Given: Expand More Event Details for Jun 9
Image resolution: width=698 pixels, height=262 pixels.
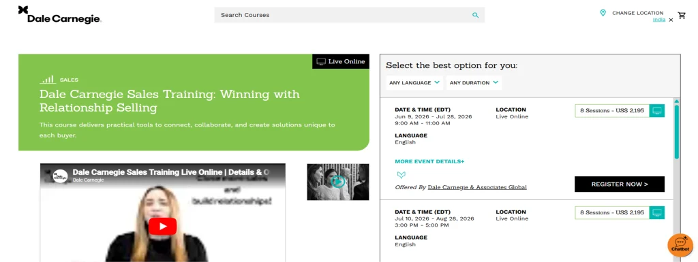Looking at the screenshot, I should pos(429,162).
